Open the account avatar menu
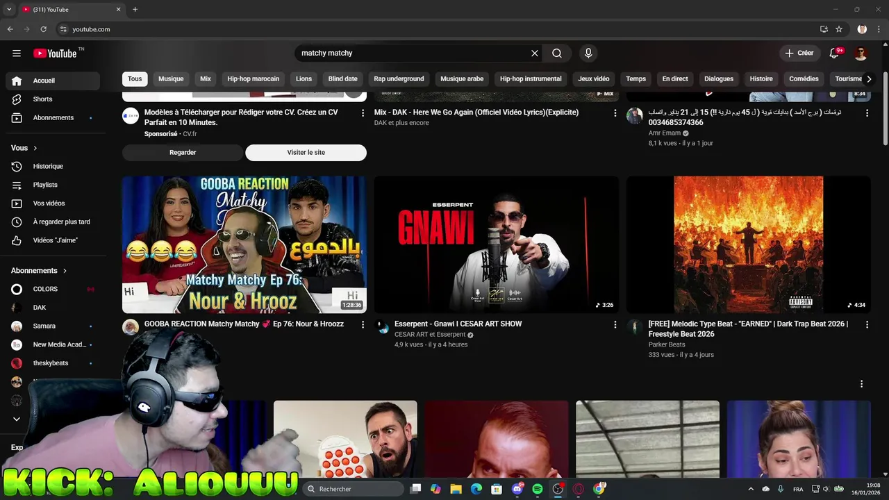 (861, 53)
